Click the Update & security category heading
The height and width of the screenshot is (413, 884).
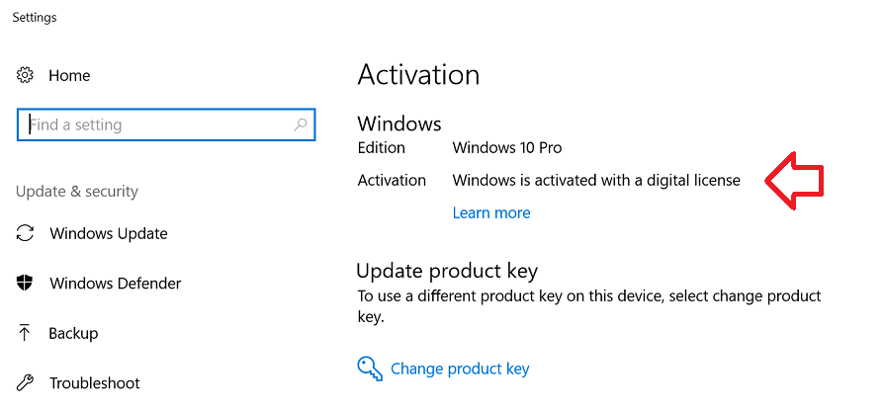[77, 192]
